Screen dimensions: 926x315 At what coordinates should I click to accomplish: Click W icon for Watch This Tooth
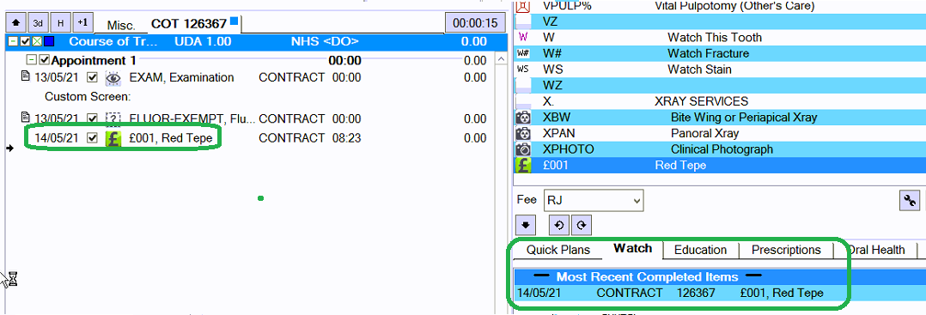tap(522, 37)
